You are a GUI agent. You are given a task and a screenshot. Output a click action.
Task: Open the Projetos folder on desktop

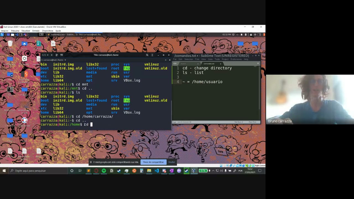24,91
